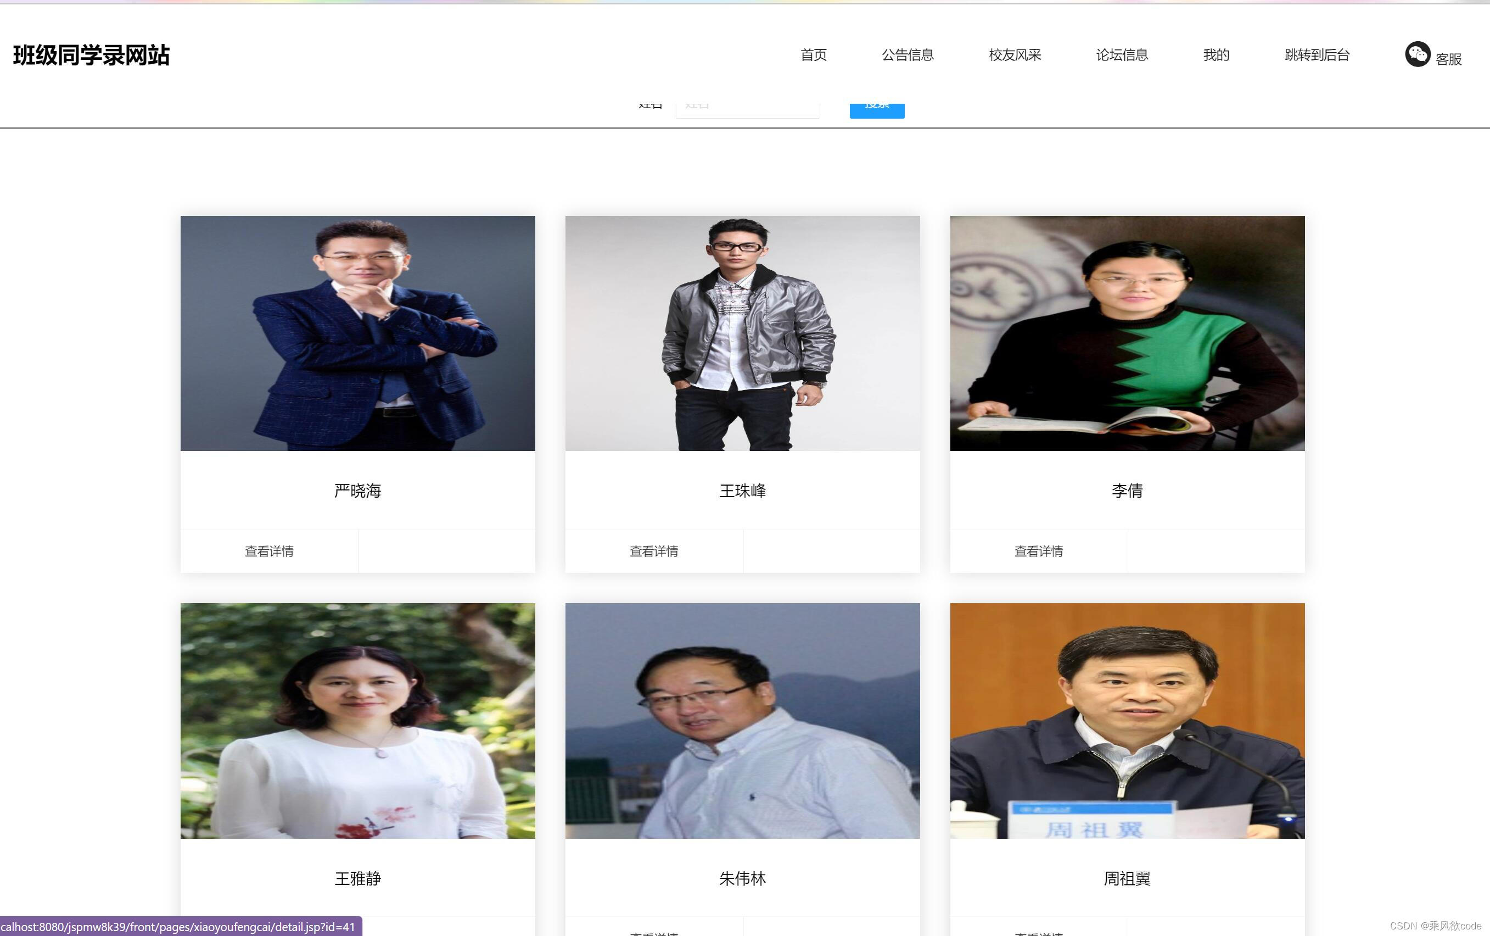Click the 客服 customer service icon
Image resolution: width=1490 pixels, height=936 pixels.
click(1419, 54)
